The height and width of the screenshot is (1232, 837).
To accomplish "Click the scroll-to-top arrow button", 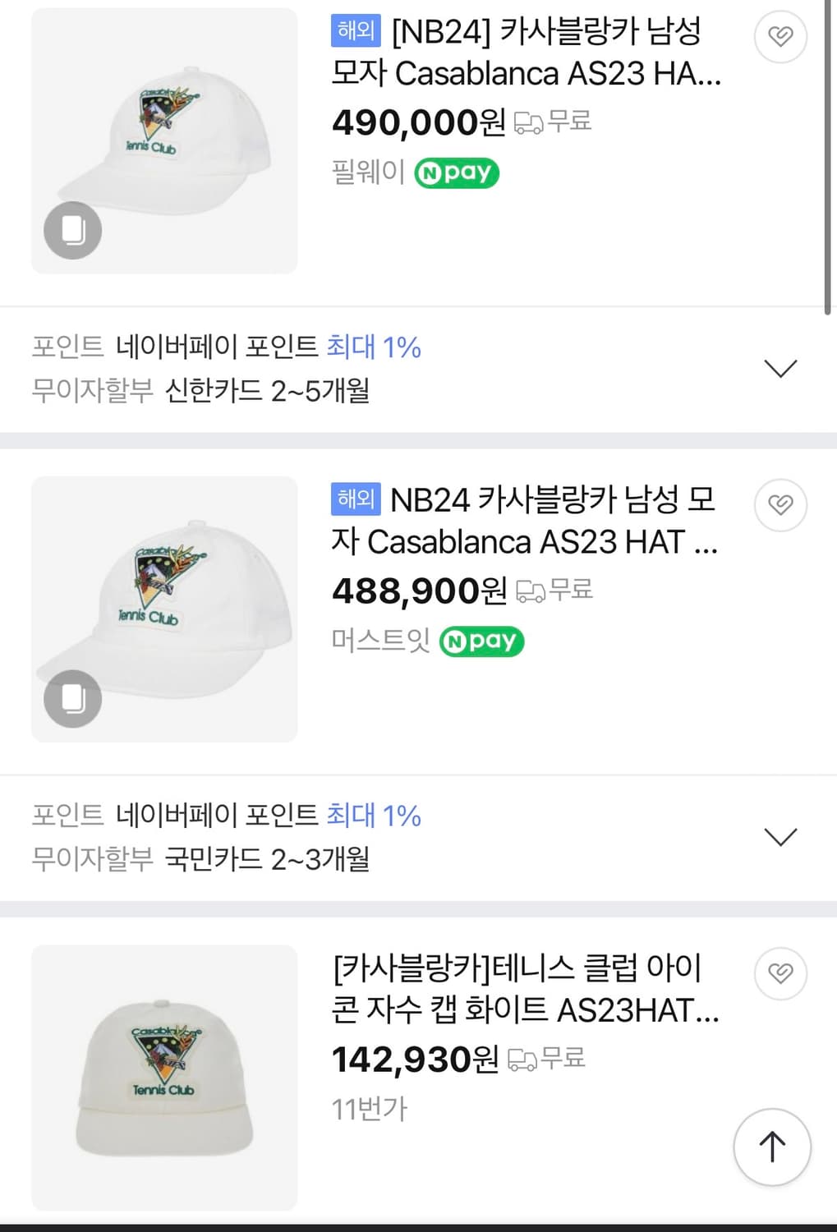I will (772, 1147).
